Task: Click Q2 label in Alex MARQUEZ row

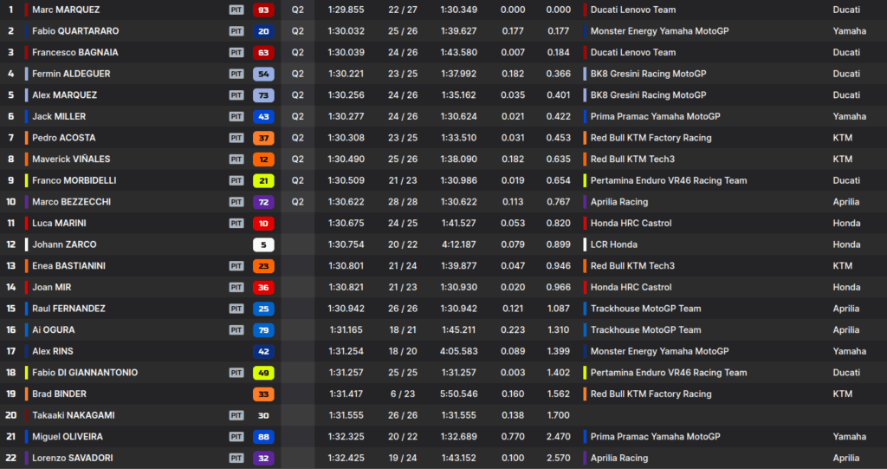Action: click(x=298, y=95)
